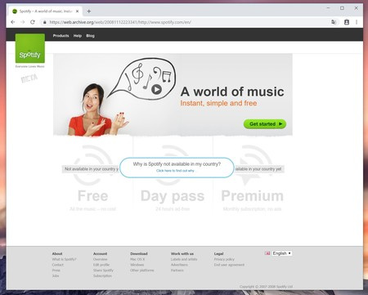Open the Account Overview footer link
The image size is (368, 295).
tap(101, 259)
